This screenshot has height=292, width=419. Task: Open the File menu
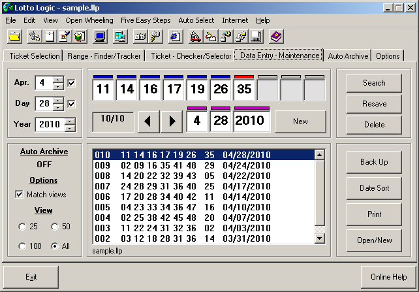coord(10,20)
